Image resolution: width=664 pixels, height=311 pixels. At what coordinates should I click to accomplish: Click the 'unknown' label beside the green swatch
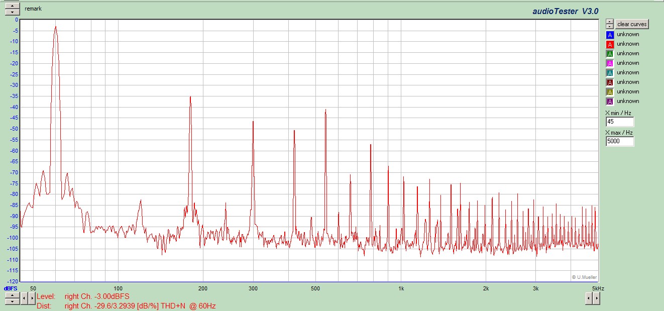628,54
